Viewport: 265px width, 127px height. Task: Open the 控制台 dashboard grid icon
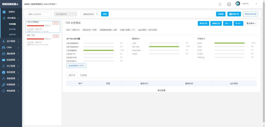point(4,12)
